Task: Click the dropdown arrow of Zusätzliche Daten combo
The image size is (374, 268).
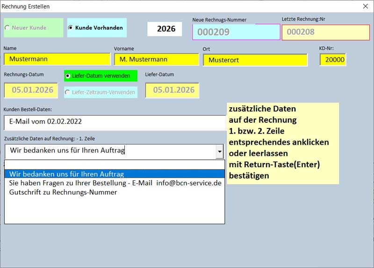Action: (x=219, y=151)
